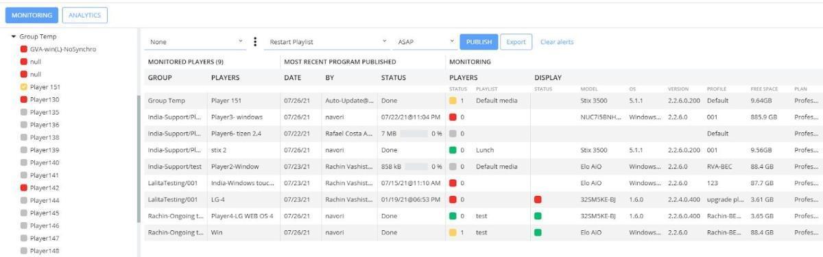Open the Restart Playlist dropdown
The image size is (823, 257).
click(329, 42)
